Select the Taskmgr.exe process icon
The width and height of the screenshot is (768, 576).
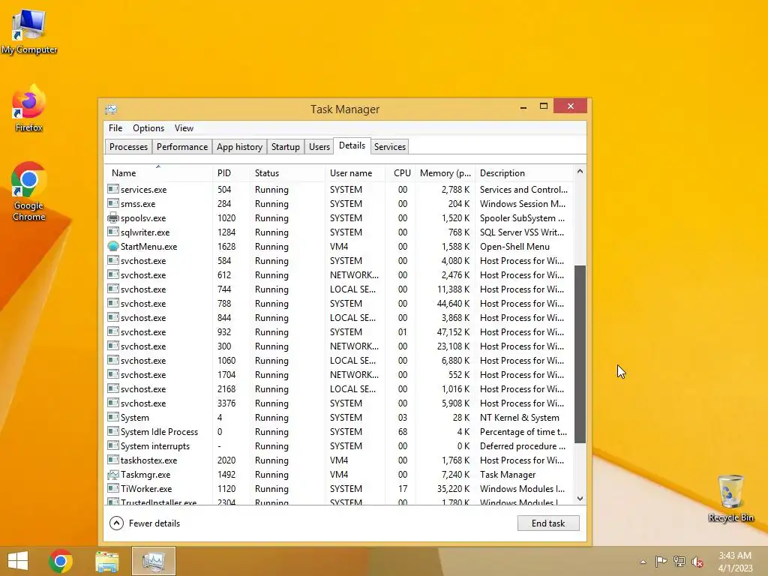(x=113, y=474)
